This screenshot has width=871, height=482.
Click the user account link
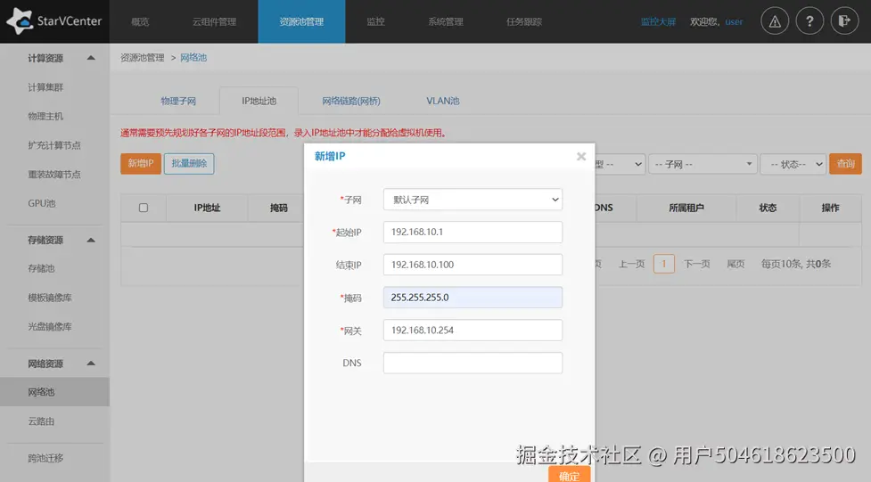pos(734,21)
